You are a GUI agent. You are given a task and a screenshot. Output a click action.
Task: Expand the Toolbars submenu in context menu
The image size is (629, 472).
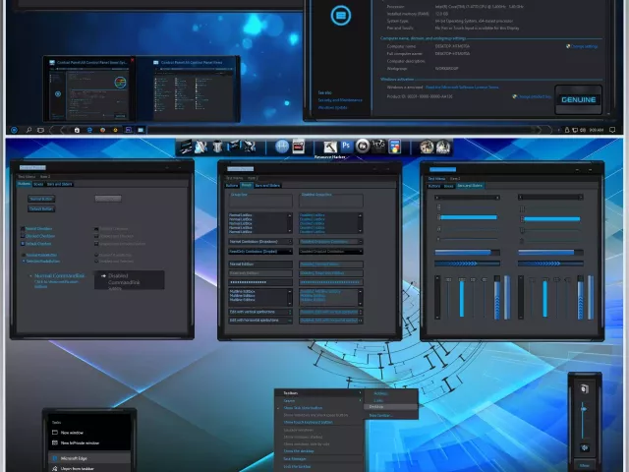pos(319,393)
